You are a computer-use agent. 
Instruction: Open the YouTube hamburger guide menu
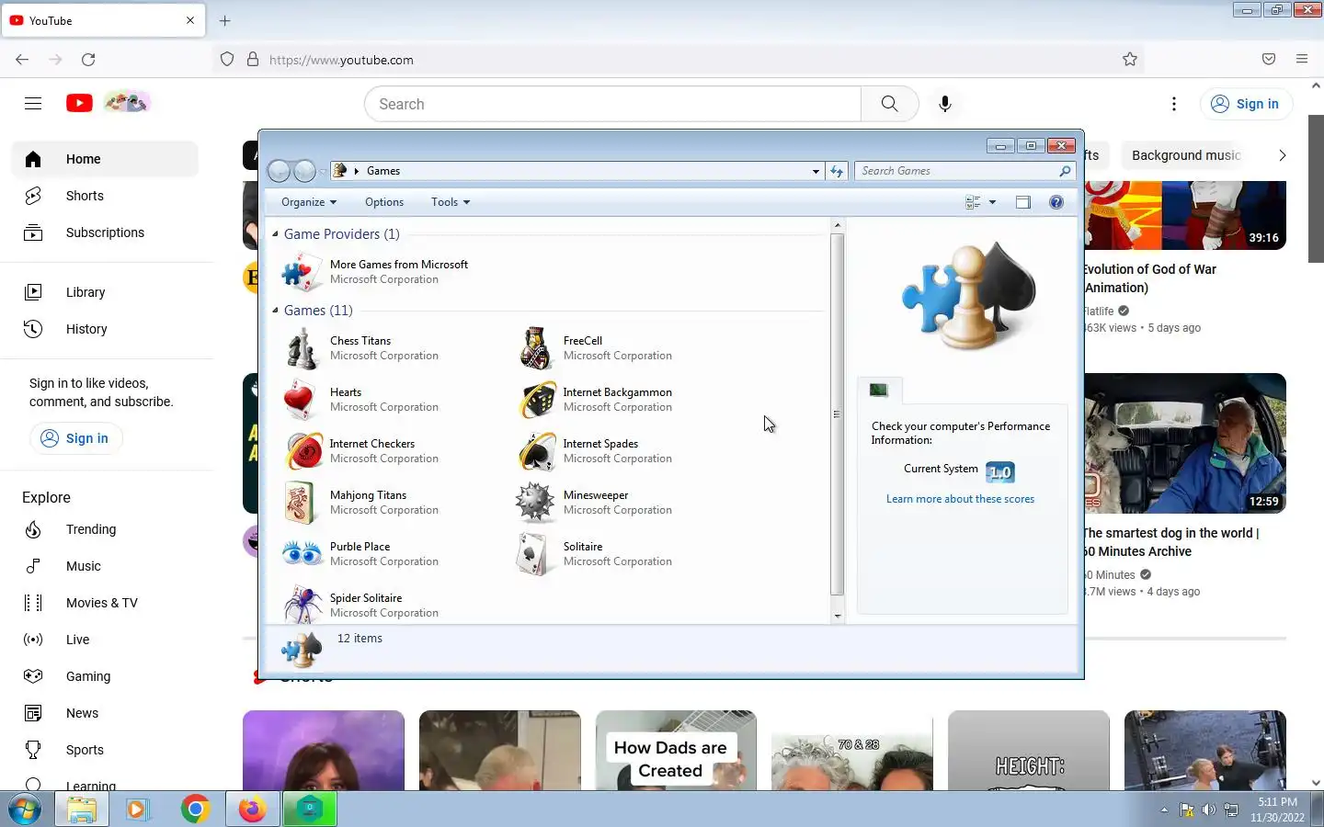(33, 104)
